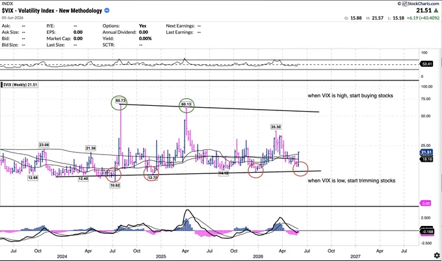Select the $VIX - Volatility Index - New Methodology title
The height and width of the screenshot is (261, 442).
click(x=52, y=10)
